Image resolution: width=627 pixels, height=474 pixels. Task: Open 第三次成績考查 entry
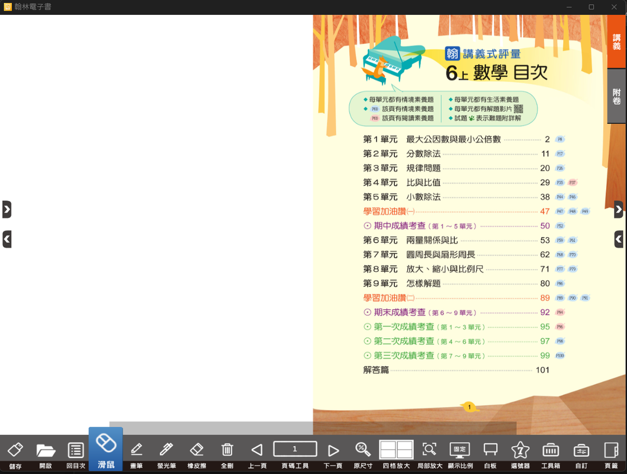click(456, 355)
